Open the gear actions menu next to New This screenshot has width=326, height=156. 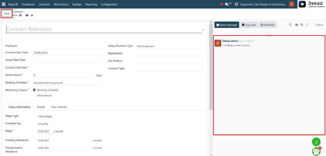(20, 15)
